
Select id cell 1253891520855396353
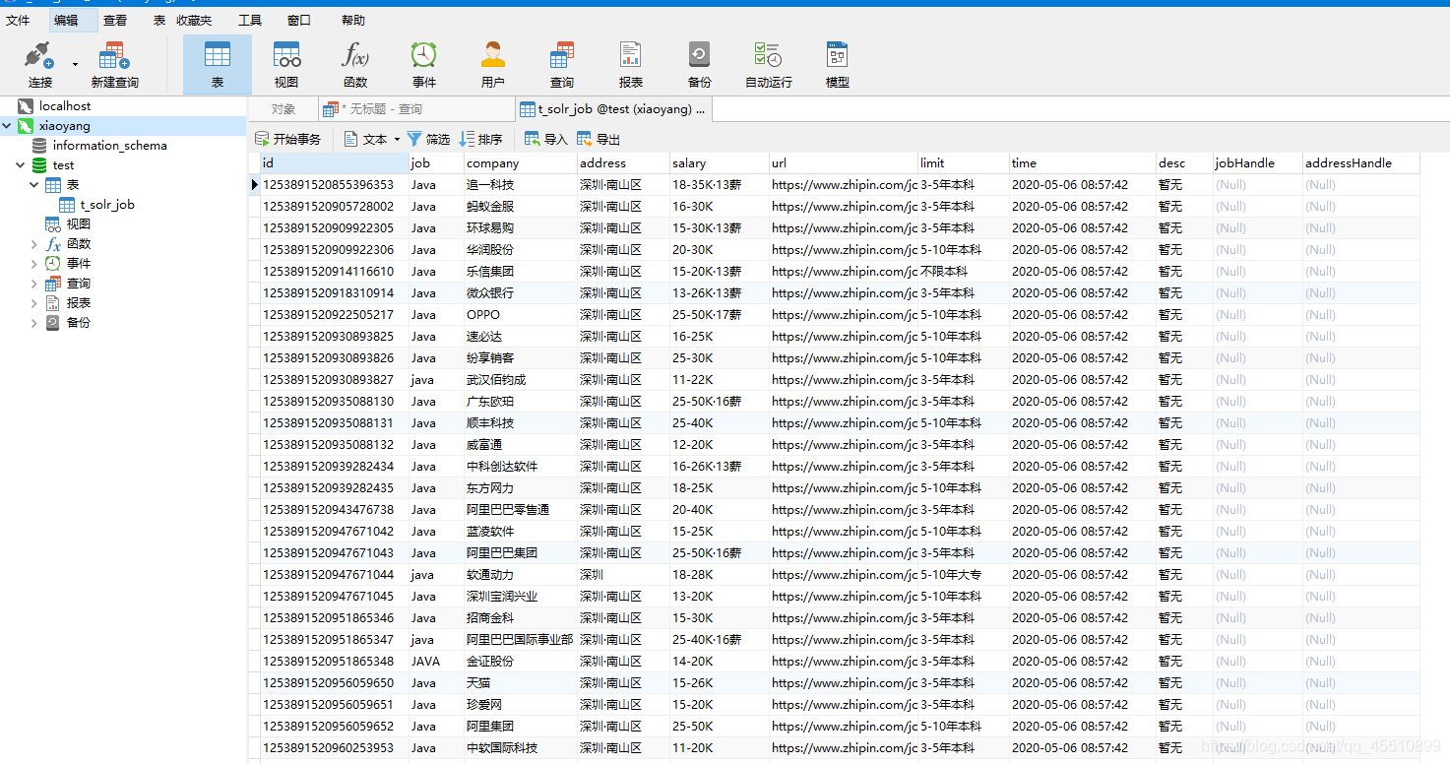pos(334,185)
